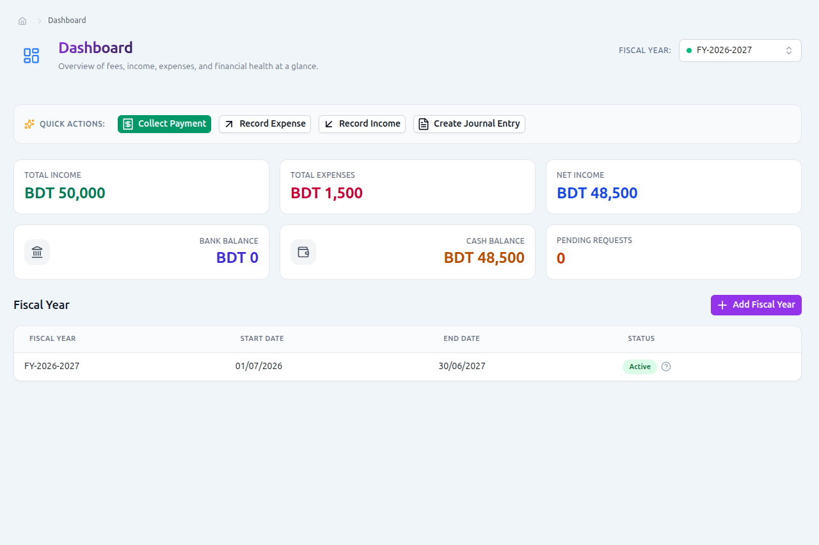Image resolution: width=819 pixels, height=545 pixels.
Task: Select the Total Income BDT 50,000 value
Action: [x=65, y=193]
